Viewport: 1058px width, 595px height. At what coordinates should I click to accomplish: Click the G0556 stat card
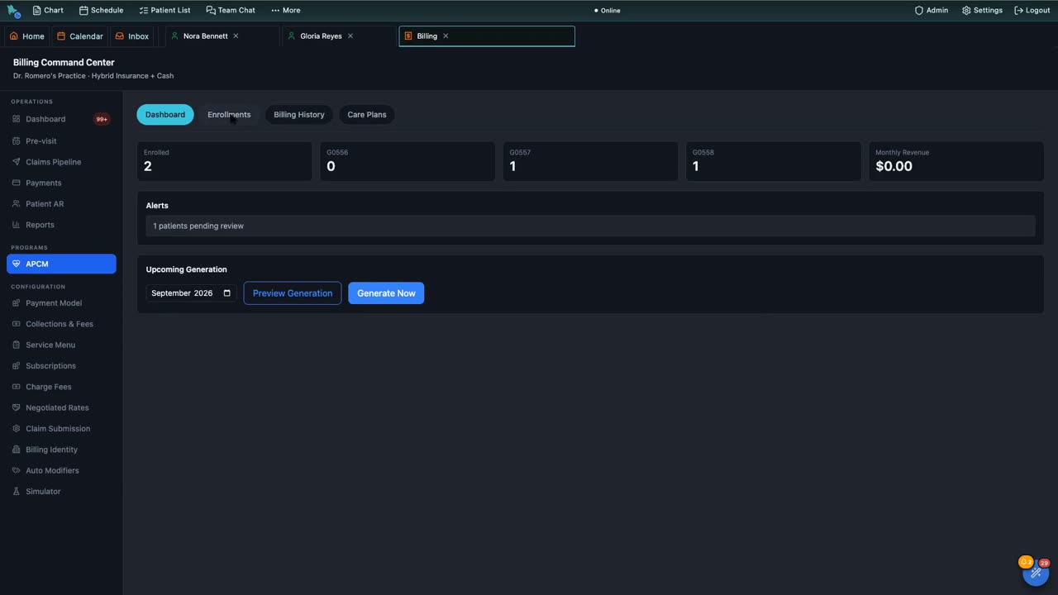pyautogui.click(x=407, y=161)
